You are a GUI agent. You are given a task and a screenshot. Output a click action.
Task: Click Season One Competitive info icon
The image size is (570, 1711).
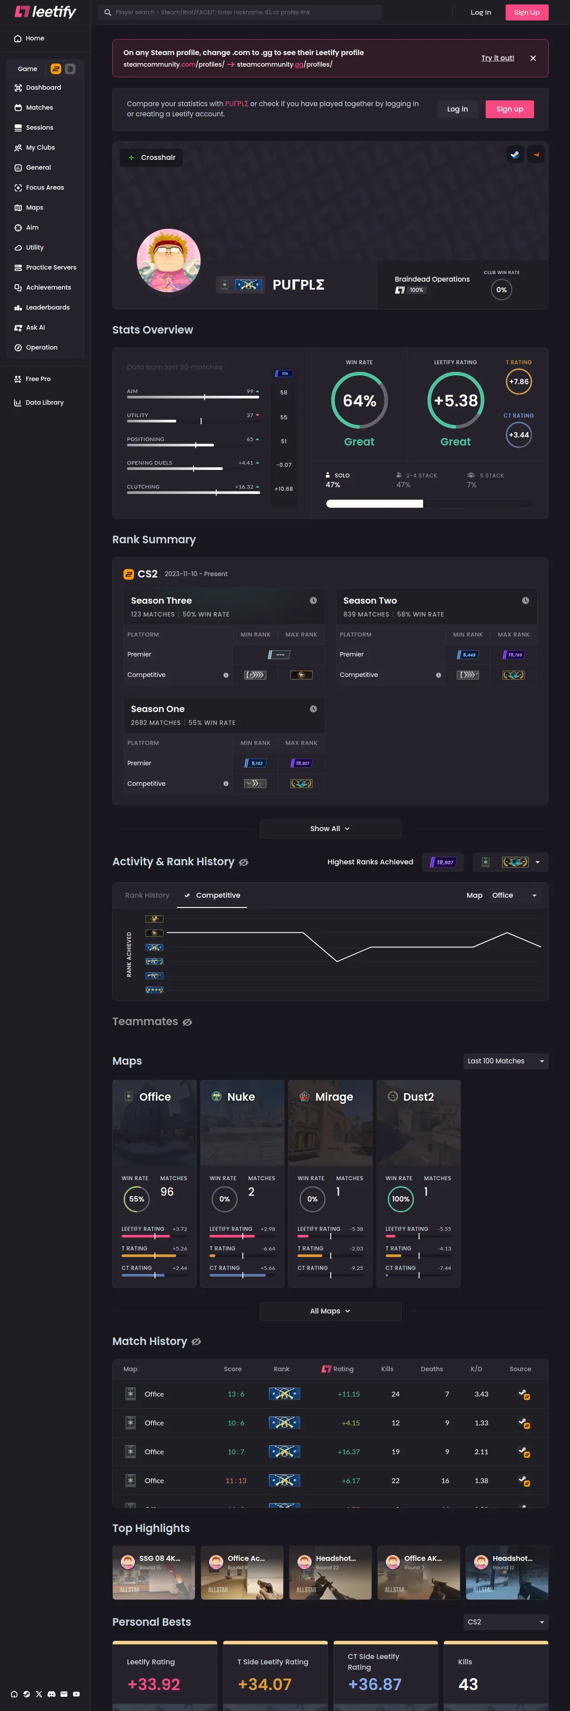(226, 784)
